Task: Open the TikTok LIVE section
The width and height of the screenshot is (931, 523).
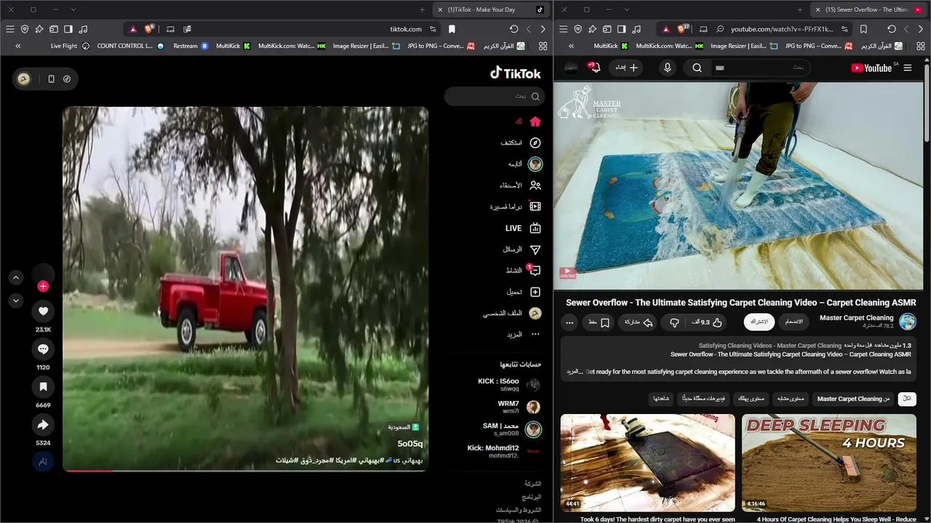Action: pos(524,228)
